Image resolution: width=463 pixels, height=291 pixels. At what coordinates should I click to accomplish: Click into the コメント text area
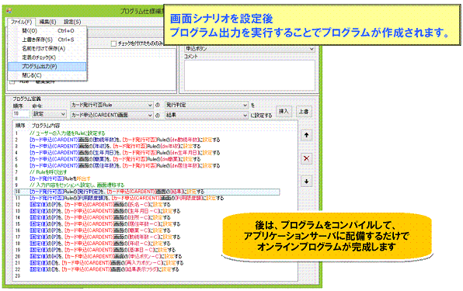point(249,75)
